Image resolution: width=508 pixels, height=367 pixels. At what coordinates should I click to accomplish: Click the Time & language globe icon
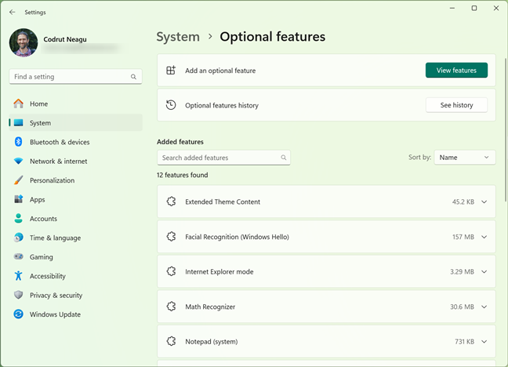click(x=19, y=238)
